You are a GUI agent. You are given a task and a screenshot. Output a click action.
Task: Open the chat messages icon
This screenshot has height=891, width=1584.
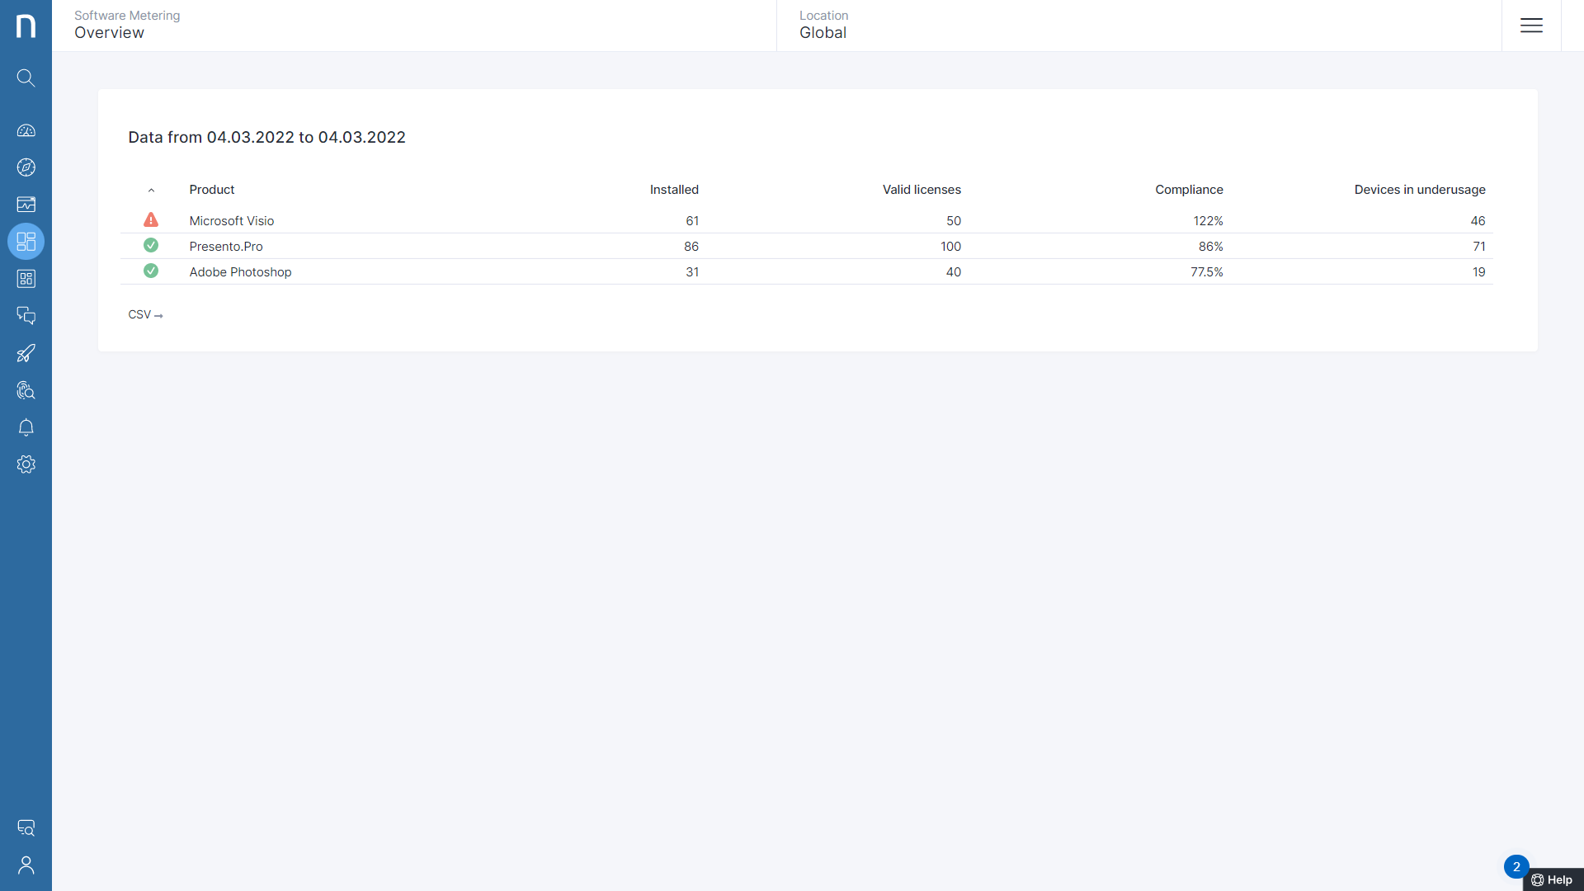pyautogui.click(x=26, y=316)
